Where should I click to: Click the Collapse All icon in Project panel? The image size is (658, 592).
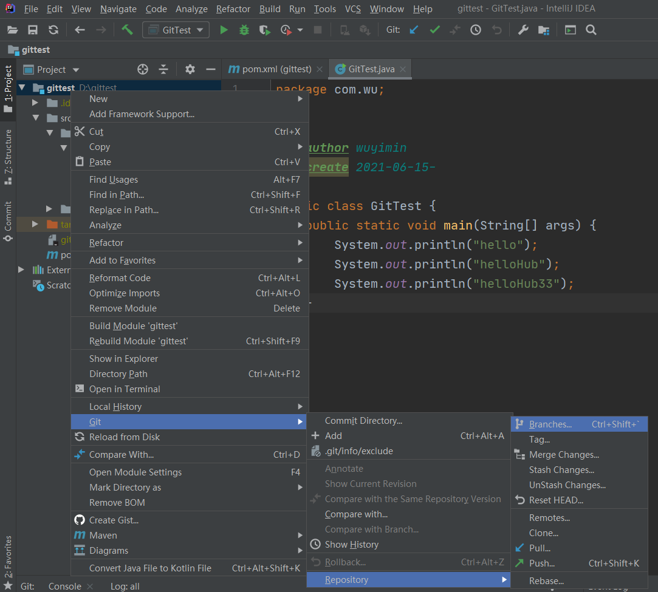pos(163,69)
